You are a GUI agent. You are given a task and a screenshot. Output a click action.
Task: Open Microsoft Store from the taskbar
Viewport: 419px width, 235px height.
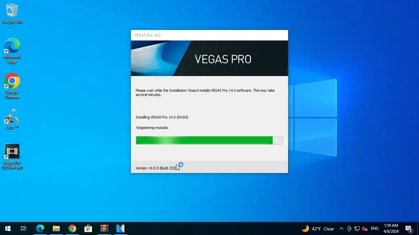coord(88,228)
